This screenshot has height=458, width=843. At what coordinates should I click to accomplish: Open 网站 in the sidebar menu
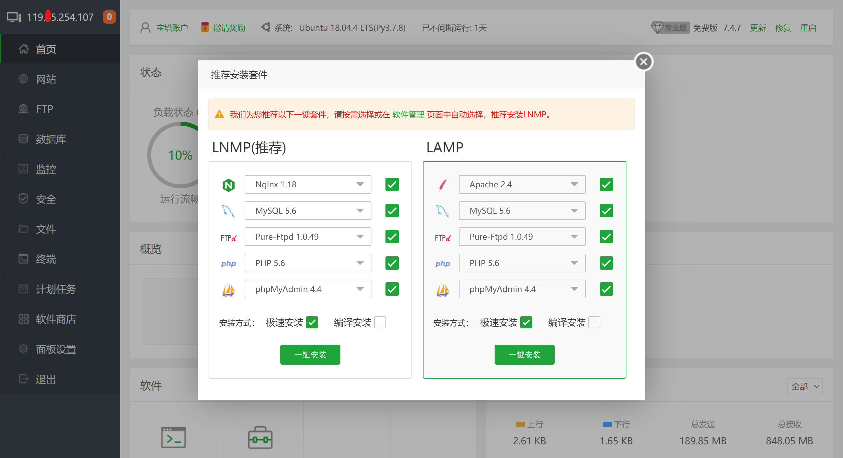coord(60,79)
